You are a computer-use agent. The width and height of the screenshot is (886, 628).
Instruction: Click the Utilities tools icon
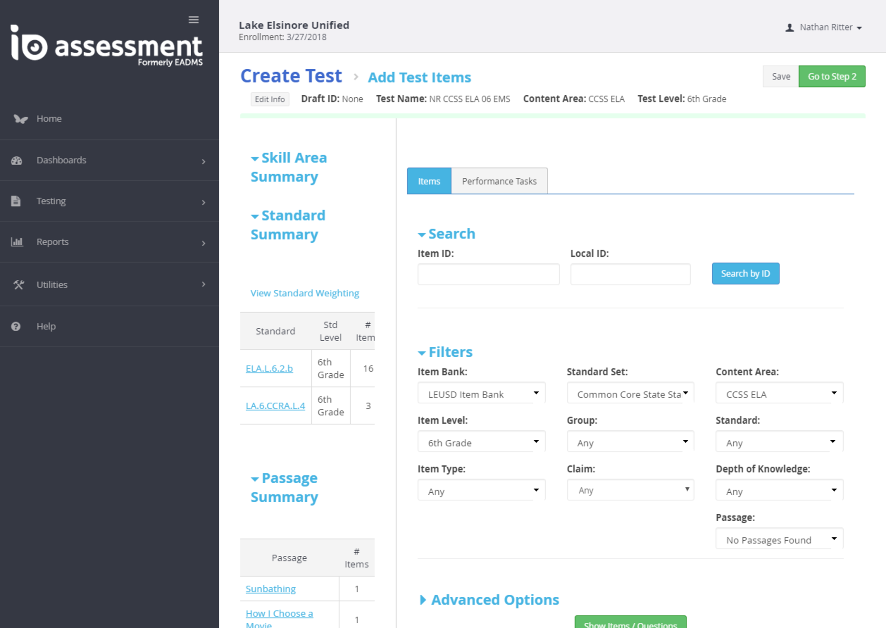[x=18, y=285]
